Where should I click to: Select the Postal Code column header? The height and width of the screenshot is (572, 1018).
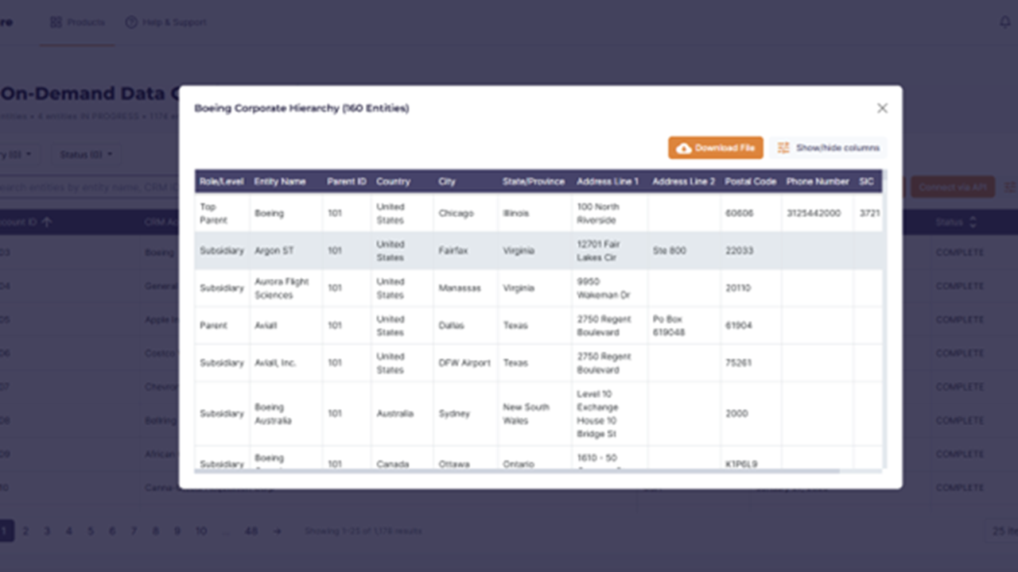pos(751,181)
